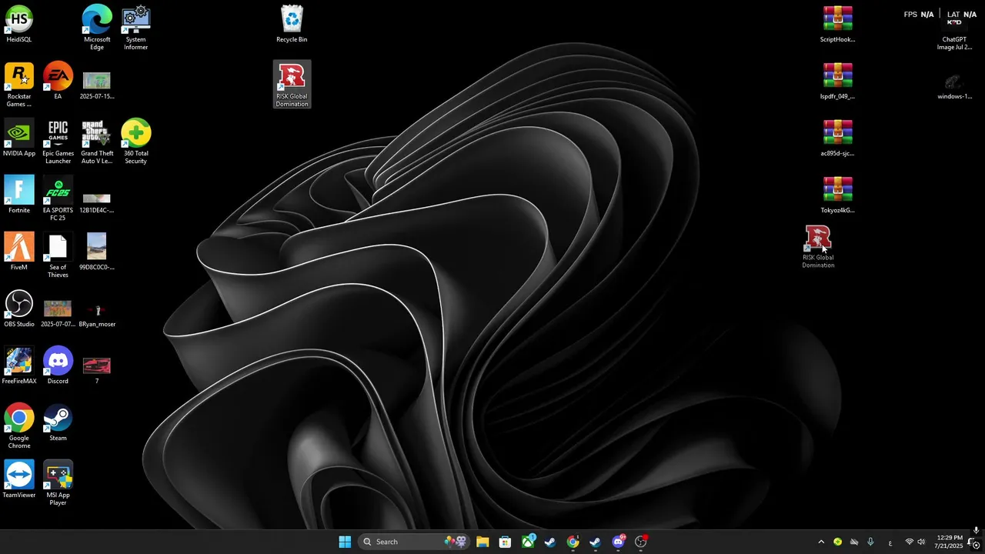Open Google Chrome from the taskbar
Screen dimensions: 985x554
tap(573, 542)
